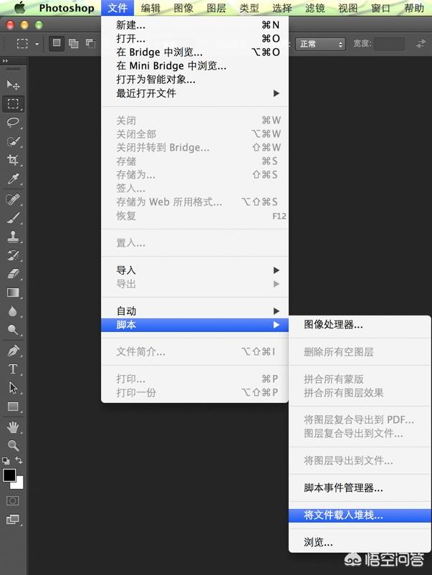Expand the toolbox panel double arrow

coord(5,60)
